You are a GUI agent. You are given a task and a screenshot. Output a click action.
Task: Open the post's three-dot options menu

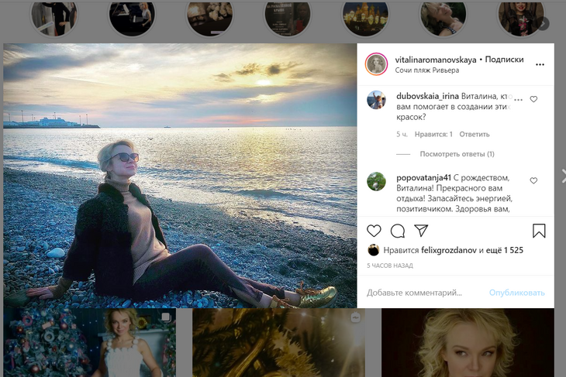pyautogui.click(x=540, y=64)
